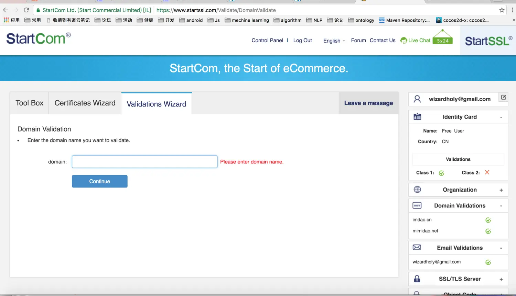516x296 pixels.
Task: Select the Validations Wizard tab
Action: pyautogui.click(x=157, y=104)
